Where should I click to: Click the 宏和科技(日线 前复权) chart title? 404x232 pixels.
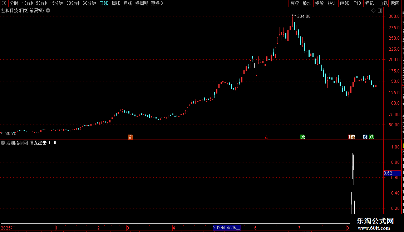tap(23, 11)
